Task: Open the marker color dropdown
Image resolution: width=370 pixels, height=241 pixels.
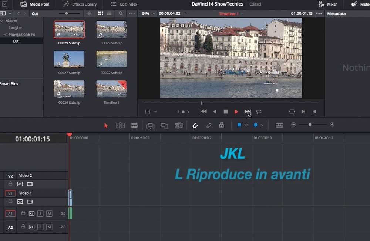Action: pyautogui.click(x=262, y=125)
